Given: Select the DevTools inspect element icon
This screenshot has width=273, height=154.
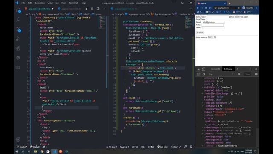Looking at the screenshot, I should [x=198, y=69].
